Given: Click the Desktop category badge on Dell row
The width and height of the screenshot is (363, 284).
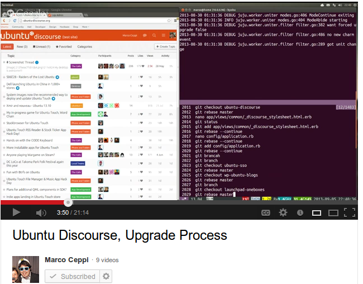Looking at the screenshot, I should click(x=76, y=86).
